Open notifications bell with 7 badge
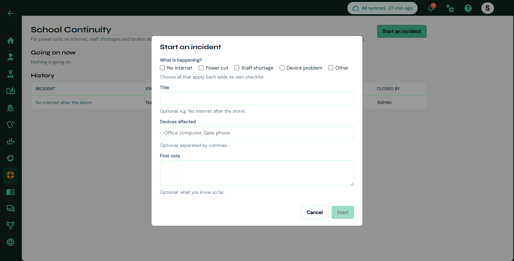 pos(431,8)
